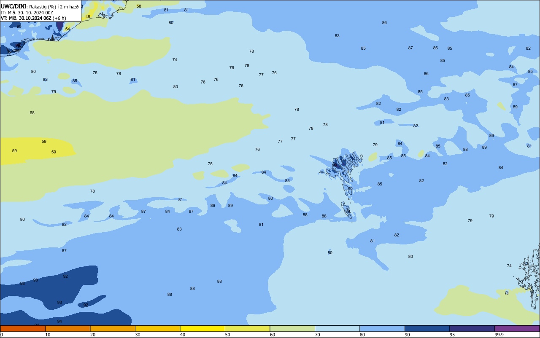Choose the 30–40 golden legend swatch

pos(157,328)
